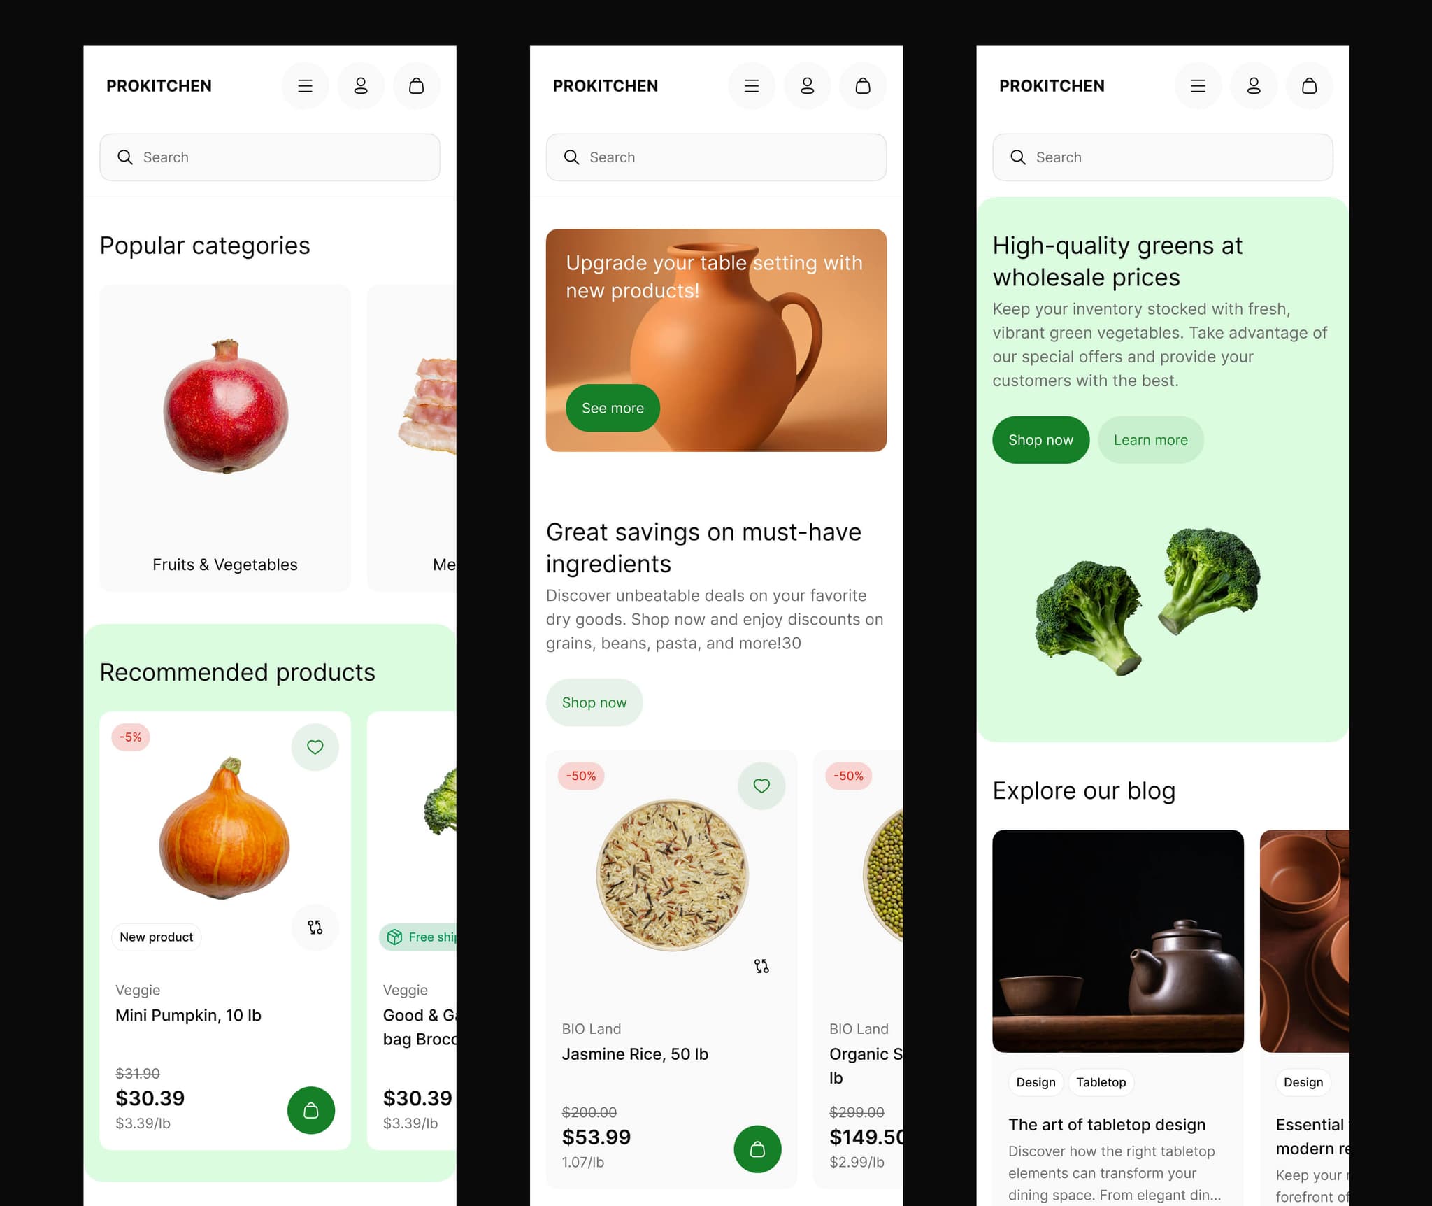Click the search magnifier icon
Viewport: 1432px width, 1206px height.
pos(124,157)
